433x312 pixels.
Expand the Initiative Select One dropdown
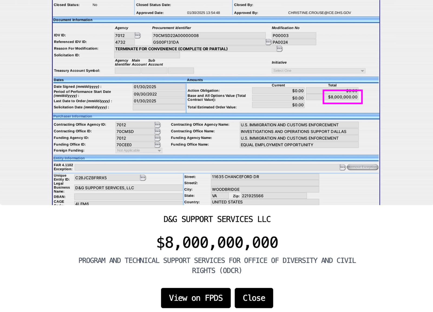point(318,71)
